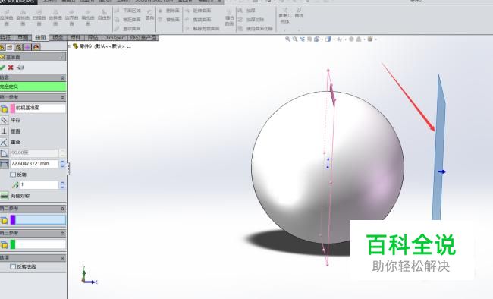Switch to the 评估 evaluate tab

pos(93,38)
